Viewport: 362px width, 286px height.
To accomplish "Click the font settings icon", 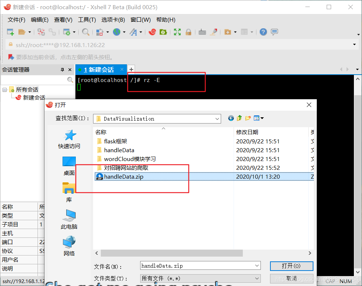I will click(x=134, y=32).
